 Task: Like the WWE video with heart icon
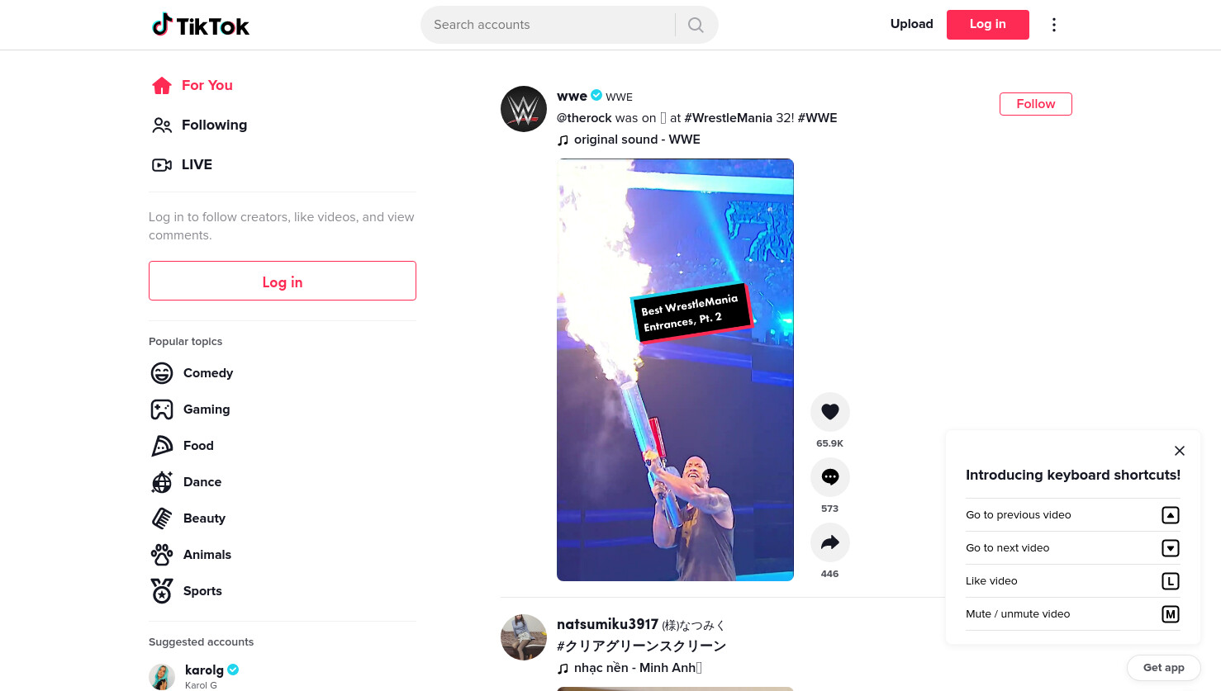(x=830, y=412)
